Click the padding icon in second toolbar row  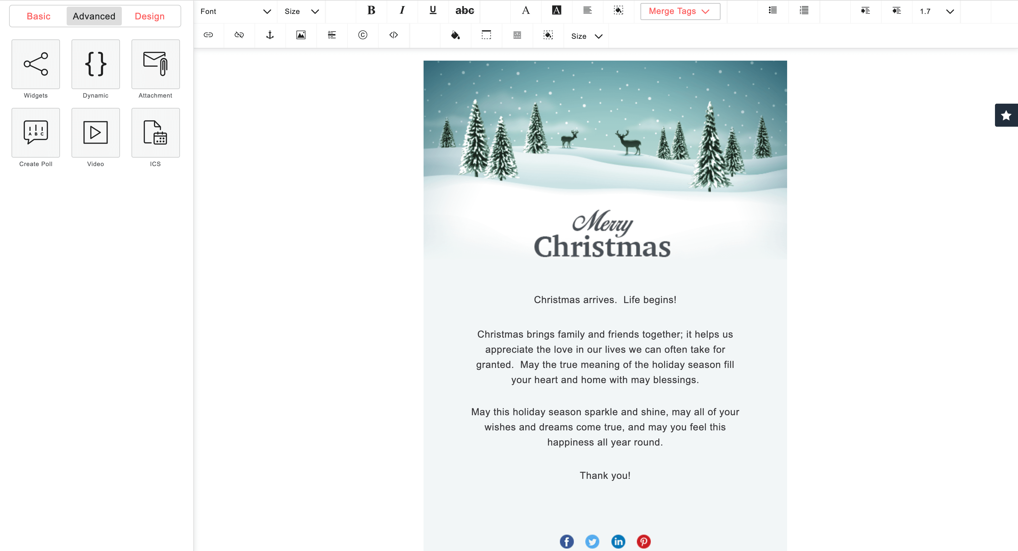click(x=548, y=35)
